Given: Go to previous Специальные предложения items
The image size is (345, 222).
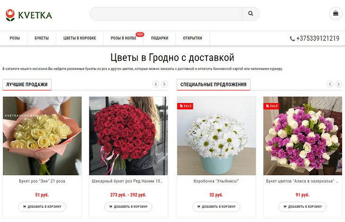Looking at the screenshot, I should pos(330,84).
